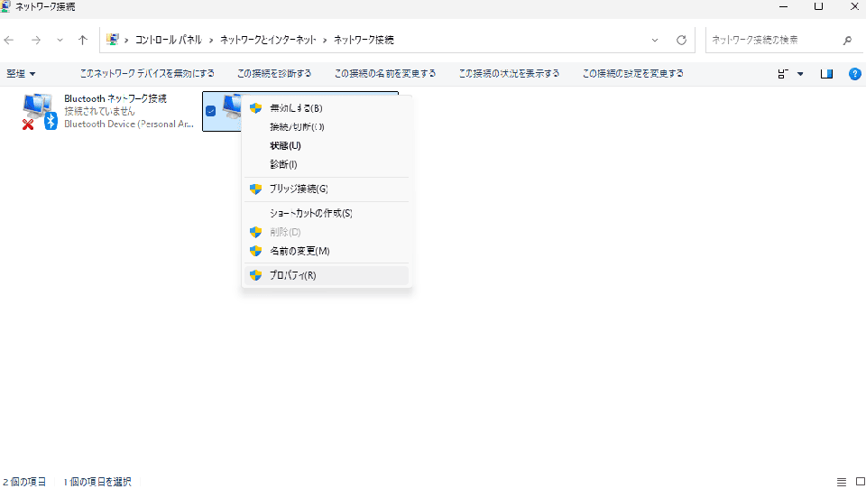Open コントロール パネル breadcrumb
866x489 pixels.
click(169, 40)
